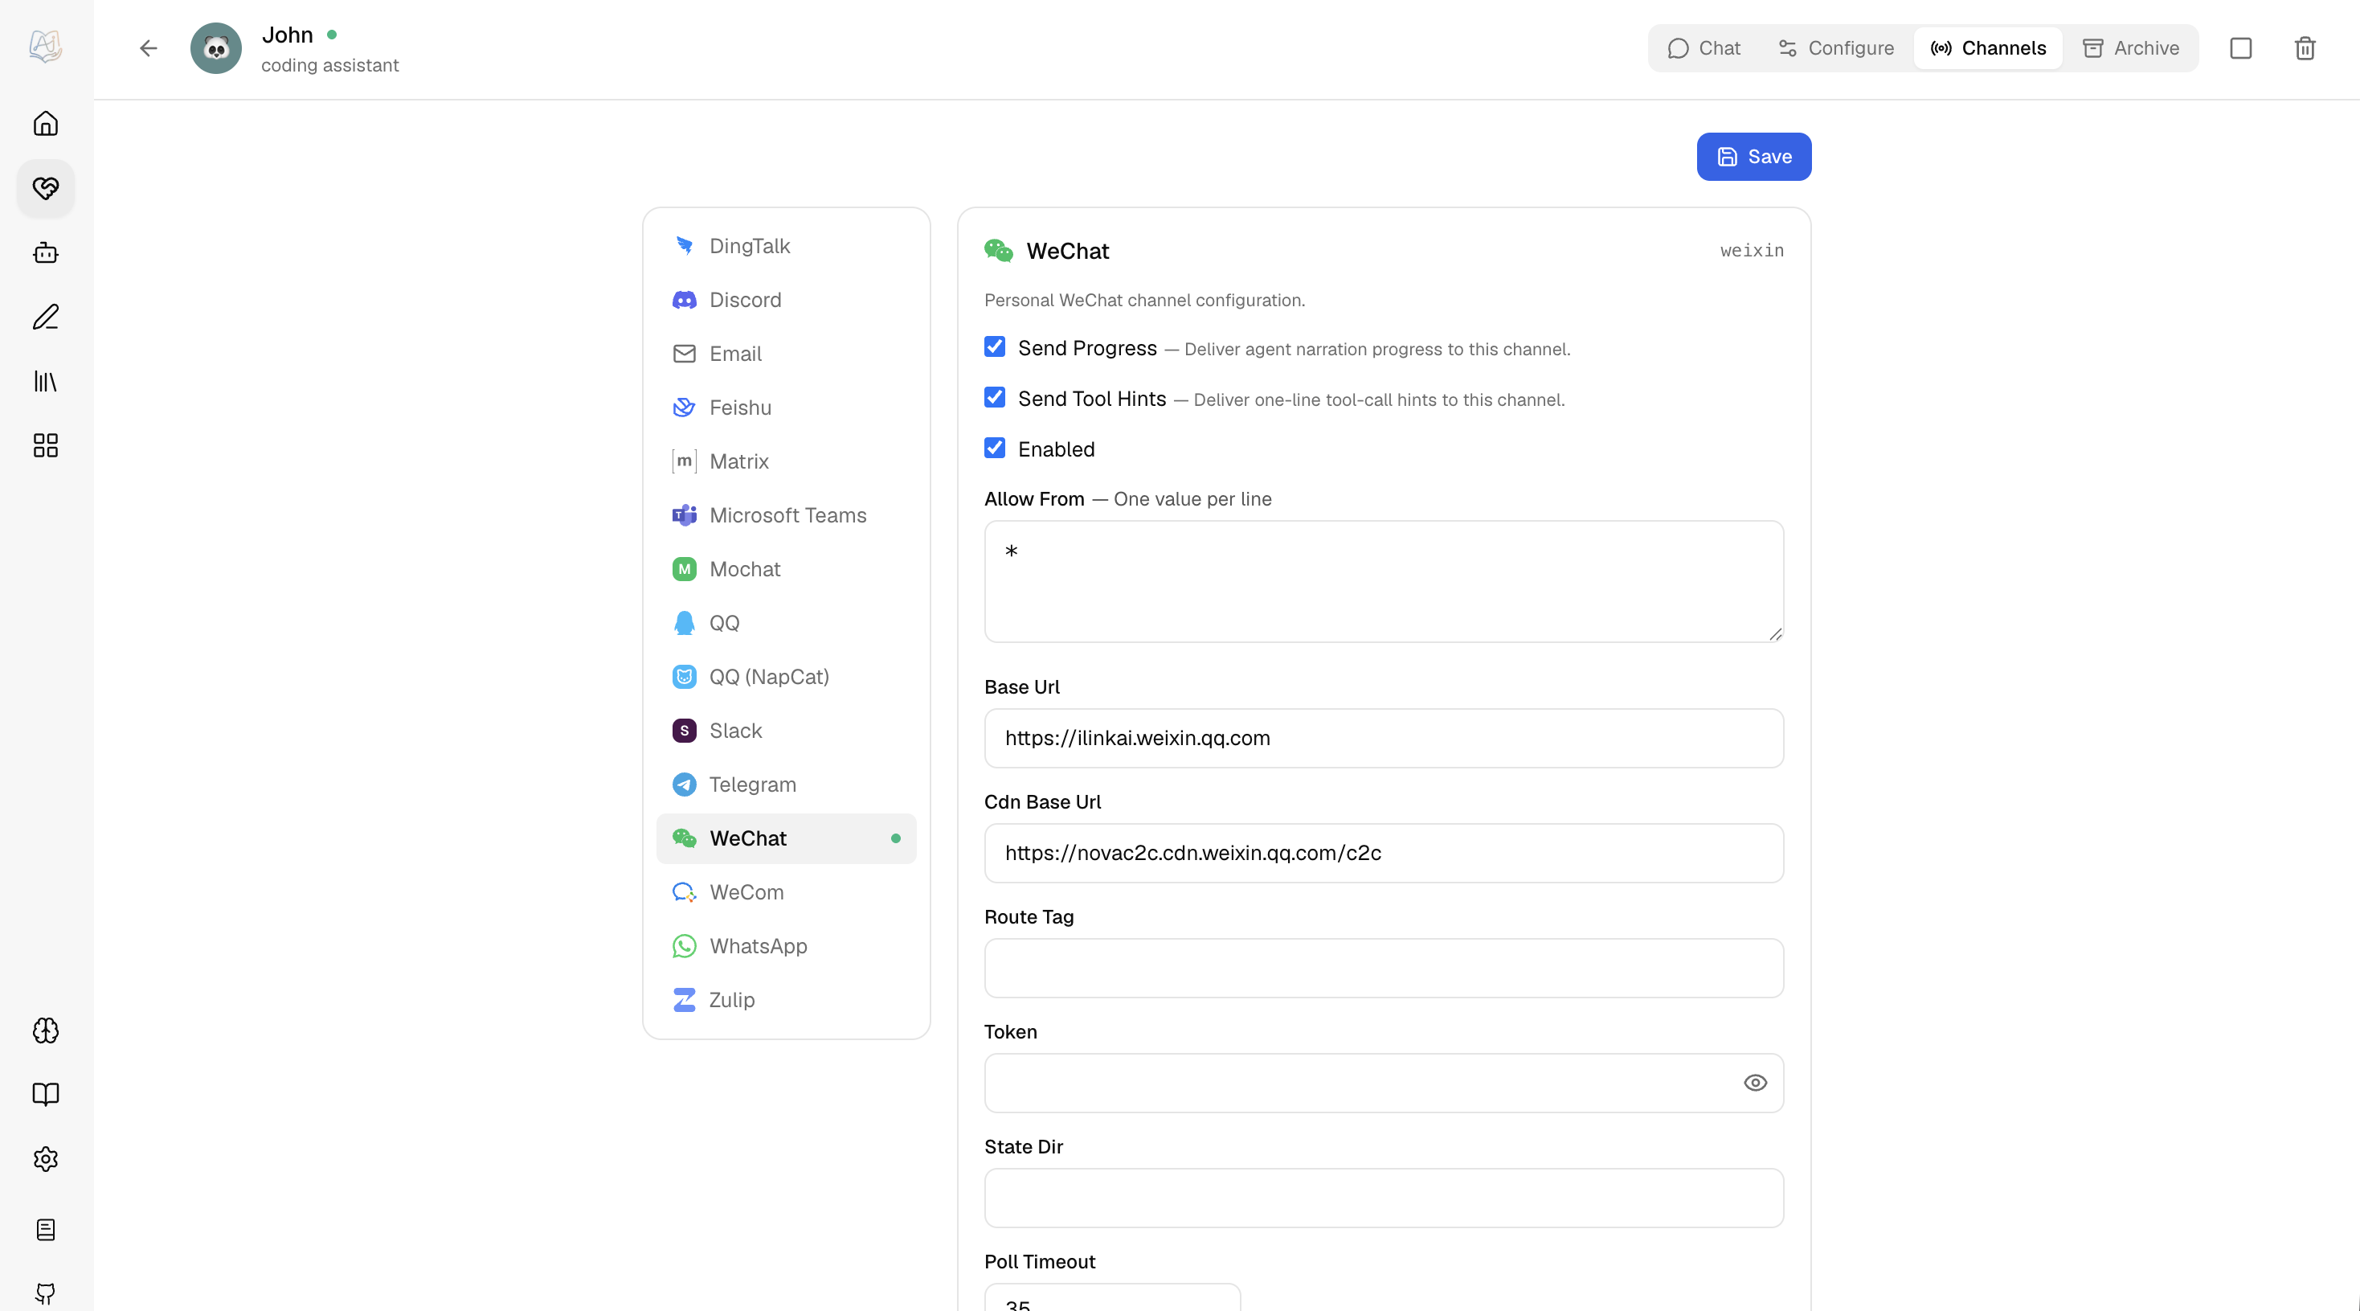This screenshot has width=2360, height=1311.
Task: Click the pencil edit sidebar icon
Action: point(45,317)
